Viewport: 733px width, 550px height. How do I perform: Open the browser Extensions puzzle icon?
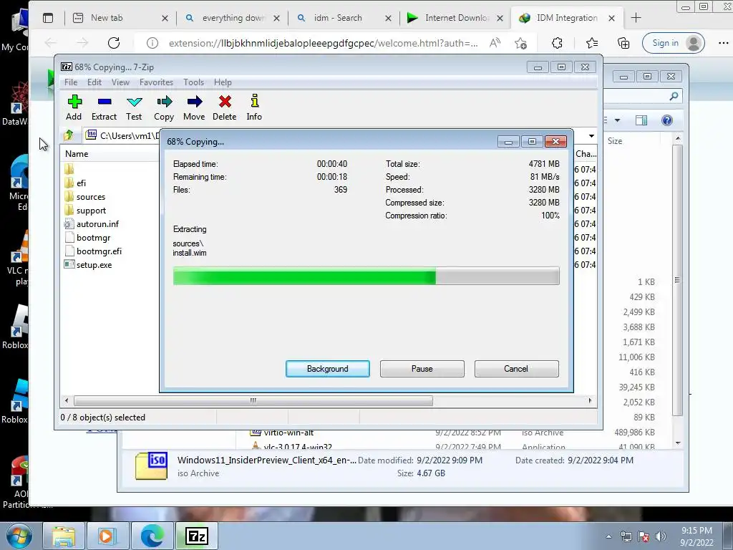(x=557, y=43)
